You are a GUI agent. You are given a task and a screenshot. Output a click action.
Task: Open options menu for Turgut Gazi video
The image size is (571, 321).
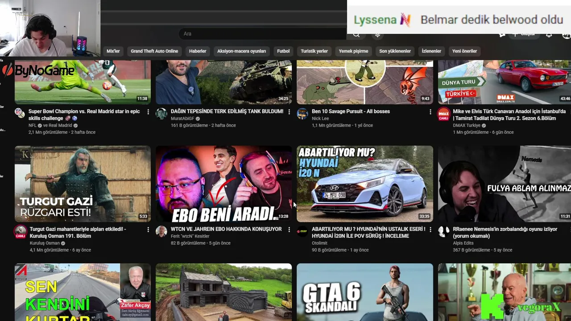point(148,229)
